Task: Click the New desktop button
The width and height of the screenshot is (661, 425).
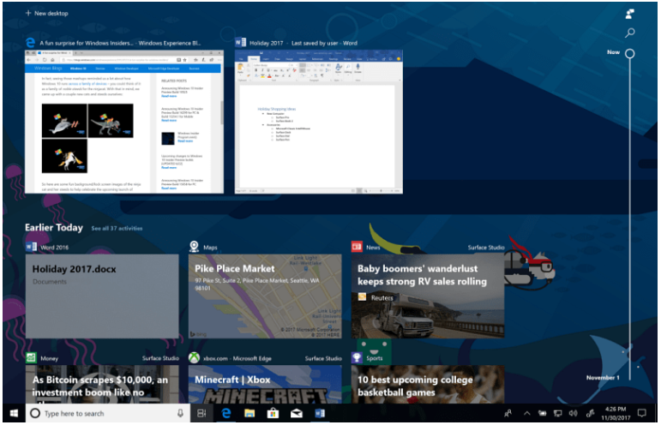Action: [47, 13]
